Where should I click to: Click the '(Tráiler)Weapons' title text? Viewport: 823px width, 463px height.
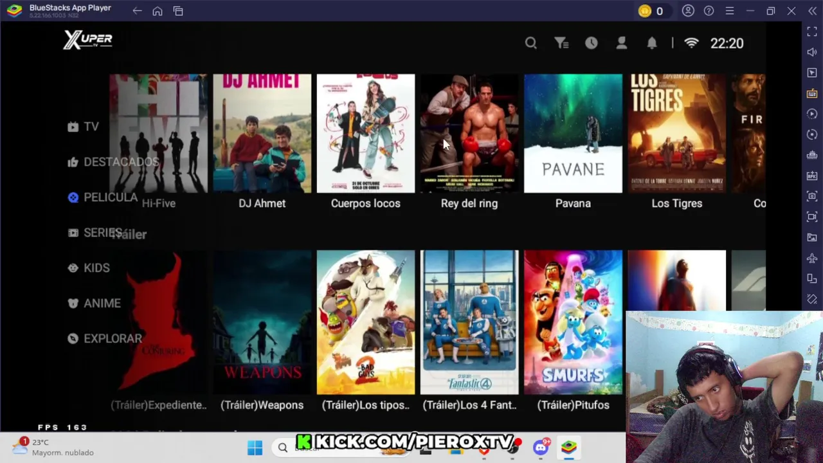click(262, 405)
